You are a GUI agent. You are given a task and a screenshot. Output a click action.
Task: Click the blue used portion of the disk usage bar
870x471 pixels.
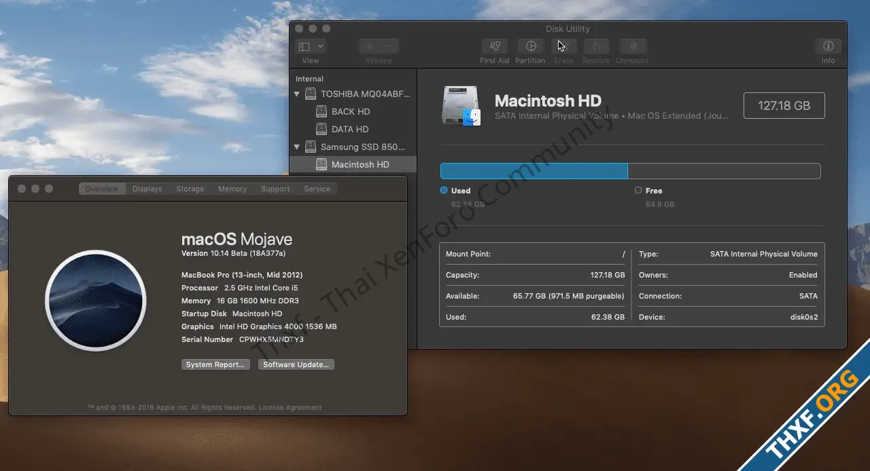[x=534, y=170]
